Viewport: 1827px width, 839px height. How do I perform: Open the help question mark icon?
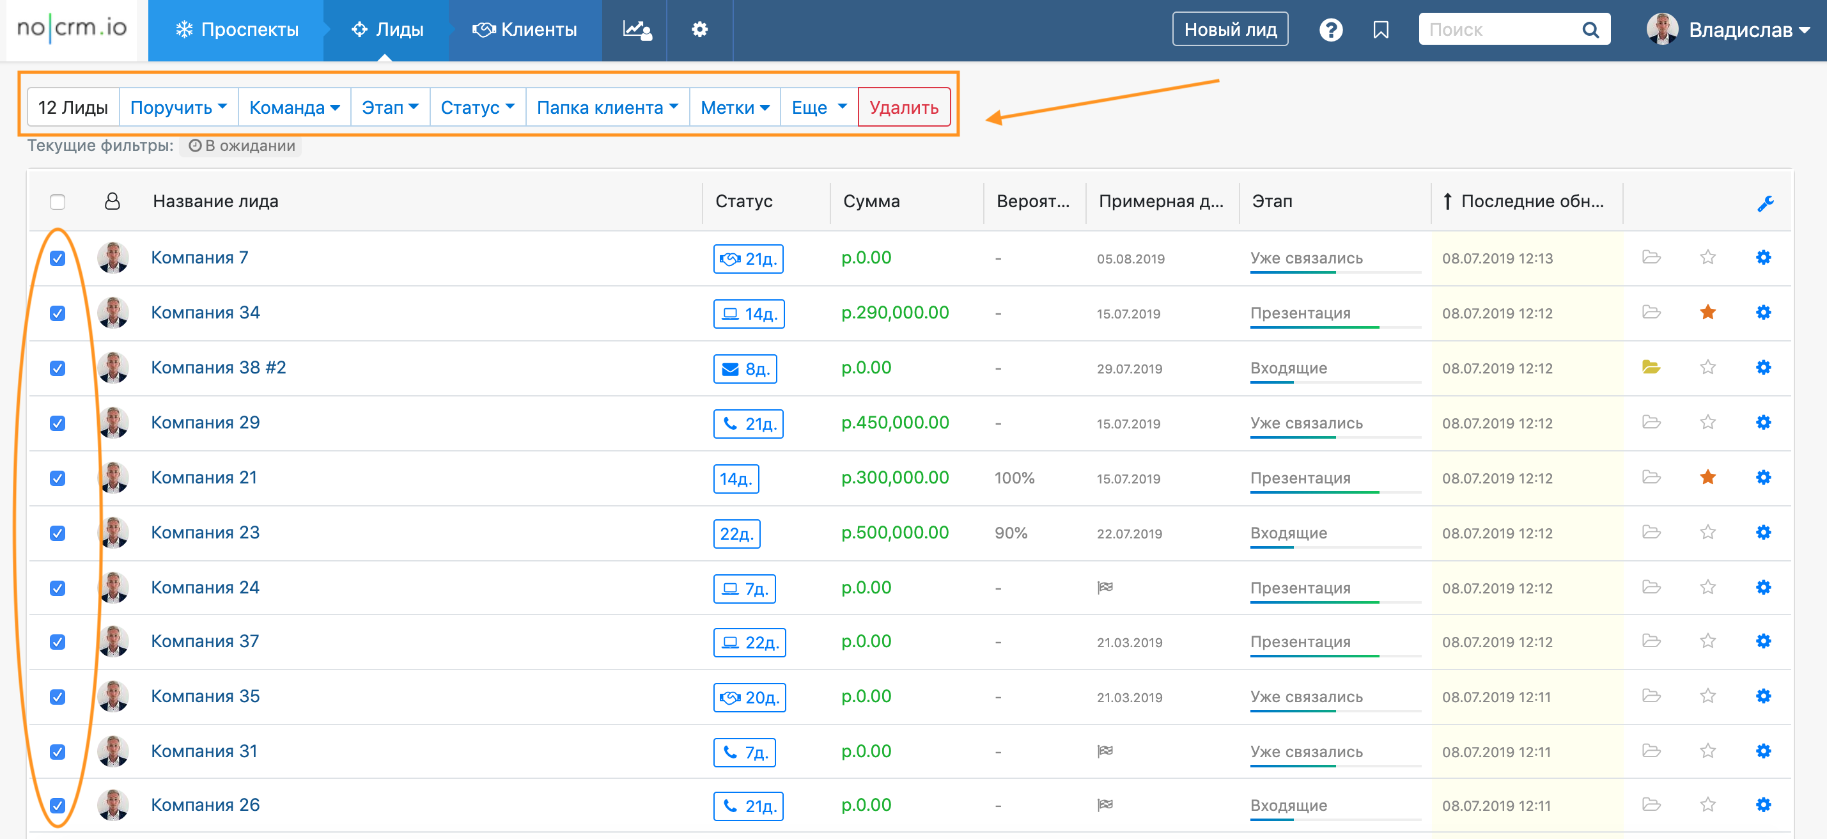[x=1330, y=30]
